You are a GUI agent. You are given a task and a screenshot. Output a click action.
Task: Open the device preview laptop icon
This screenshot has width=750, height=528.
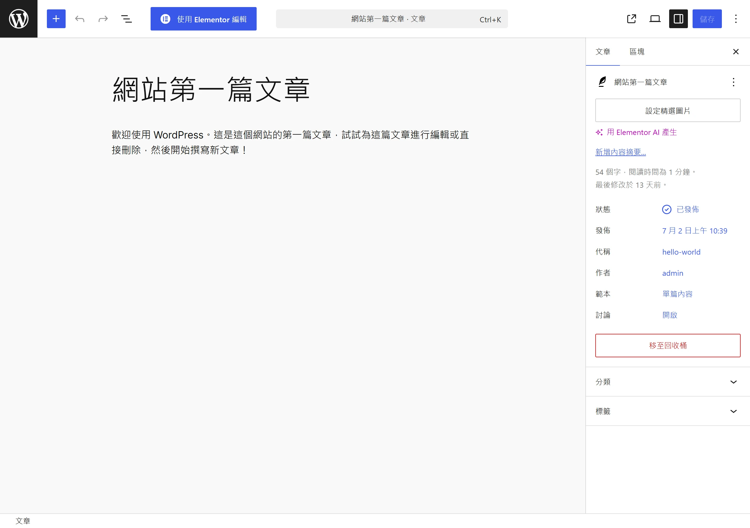pyautogui.click(x=655, y=19)
